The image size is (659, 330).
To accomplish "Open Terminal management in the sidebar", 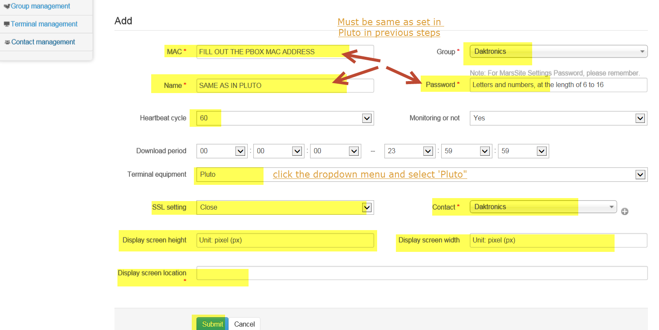I will coord(44,24).
